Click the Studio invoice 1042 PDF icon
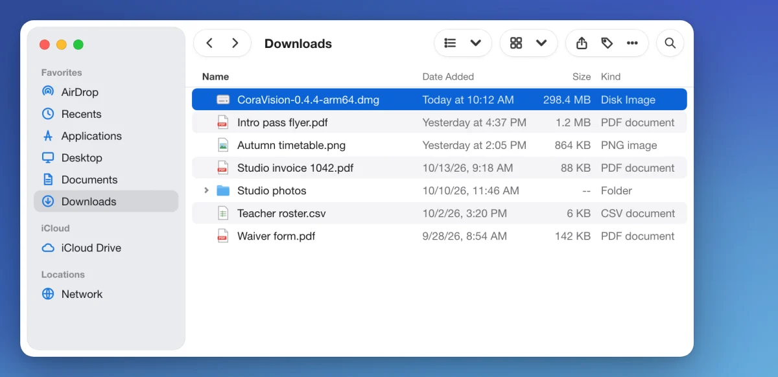 pyautogui.click(x=223, y=168)
